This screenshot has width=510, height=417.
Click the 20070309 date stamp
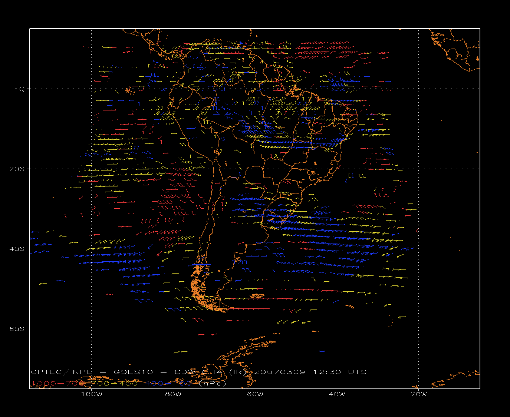(280, 372)
